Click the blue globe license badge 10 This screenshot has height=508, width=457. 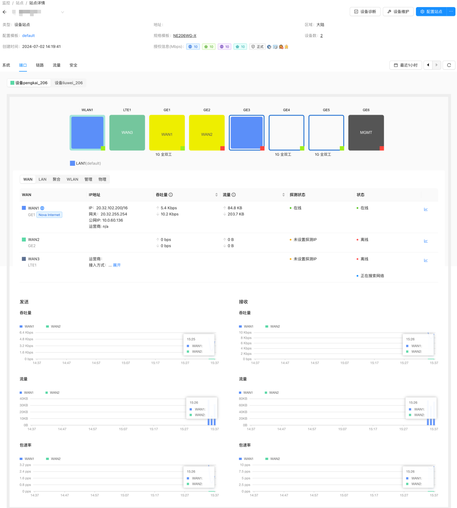[x=193, y=47]
